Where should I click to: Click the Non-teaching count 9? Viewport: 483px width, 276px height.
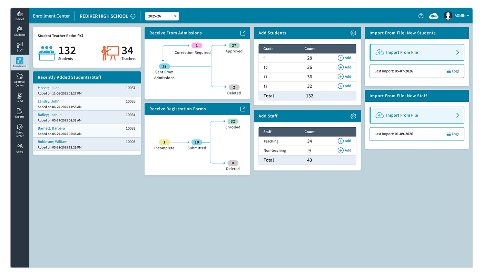click(309, 150)
